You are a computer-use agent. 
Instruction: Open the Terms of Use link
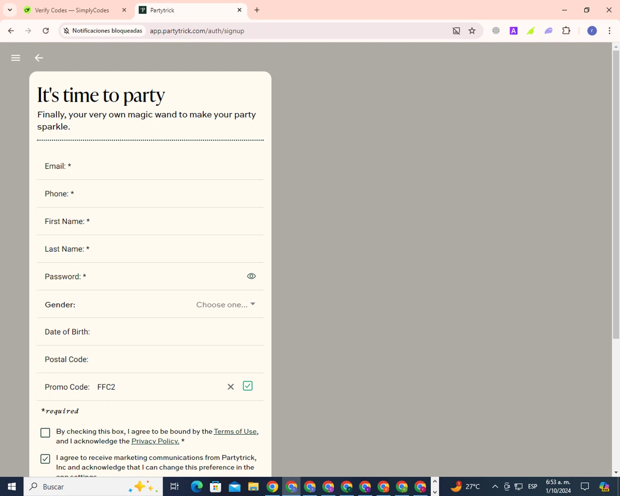click(235, 431)
